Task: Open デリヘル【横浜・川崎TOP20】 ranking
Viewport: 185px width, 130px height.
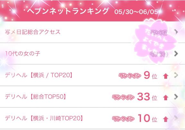Action: point(92,118)
